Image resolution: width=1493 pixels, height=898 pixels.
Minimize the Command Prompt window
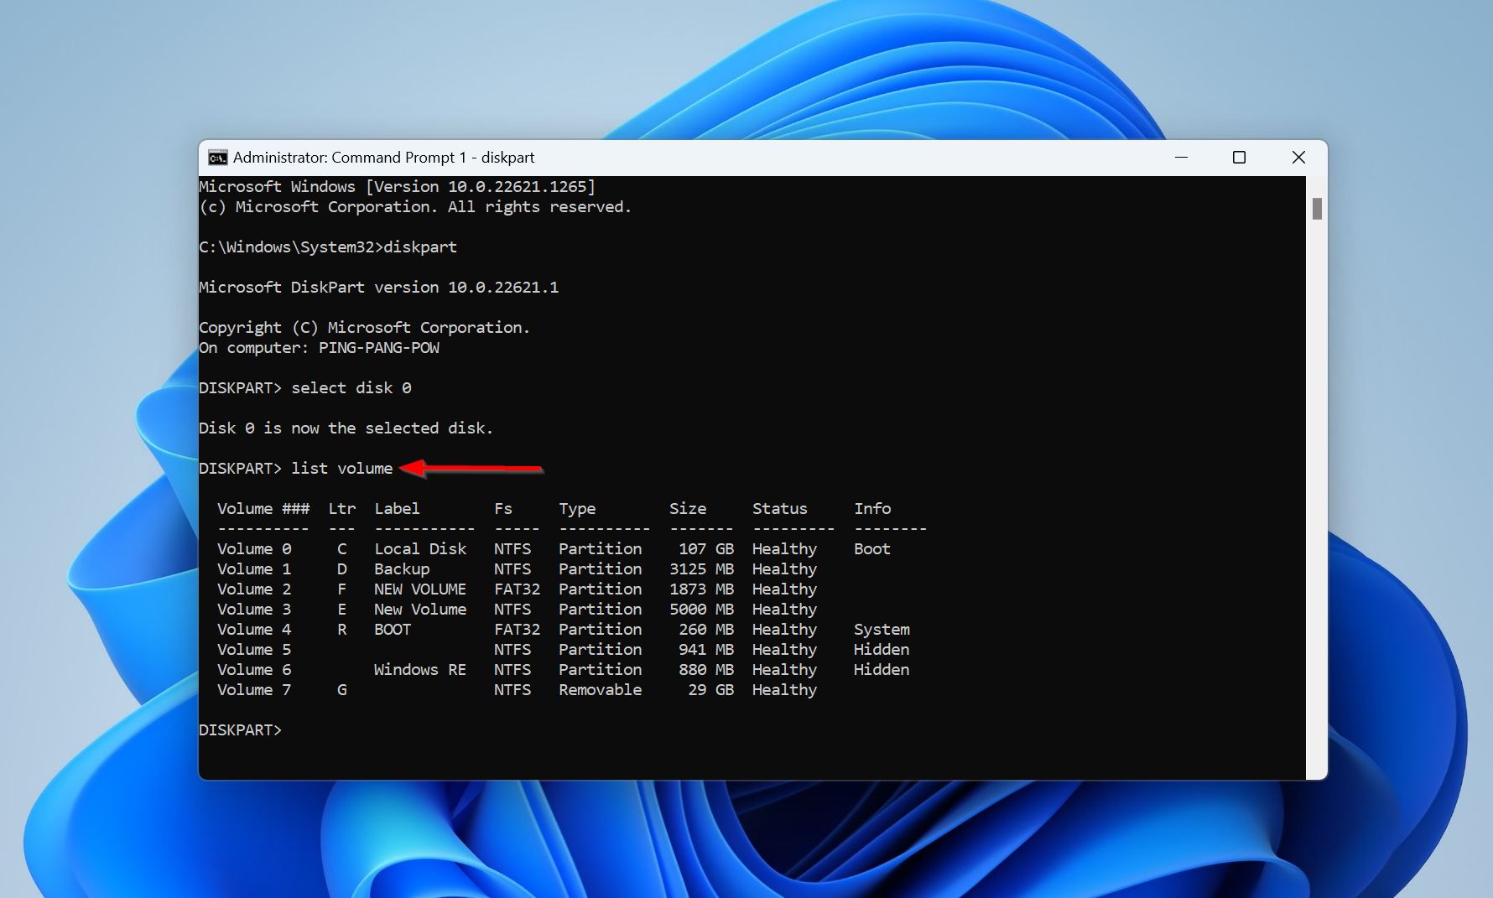click(x=1181, y=158)
